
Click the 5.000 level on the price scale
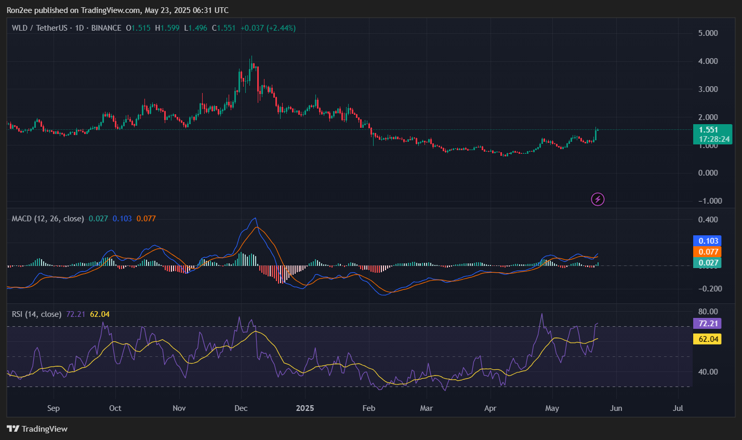tap(708, 33)
